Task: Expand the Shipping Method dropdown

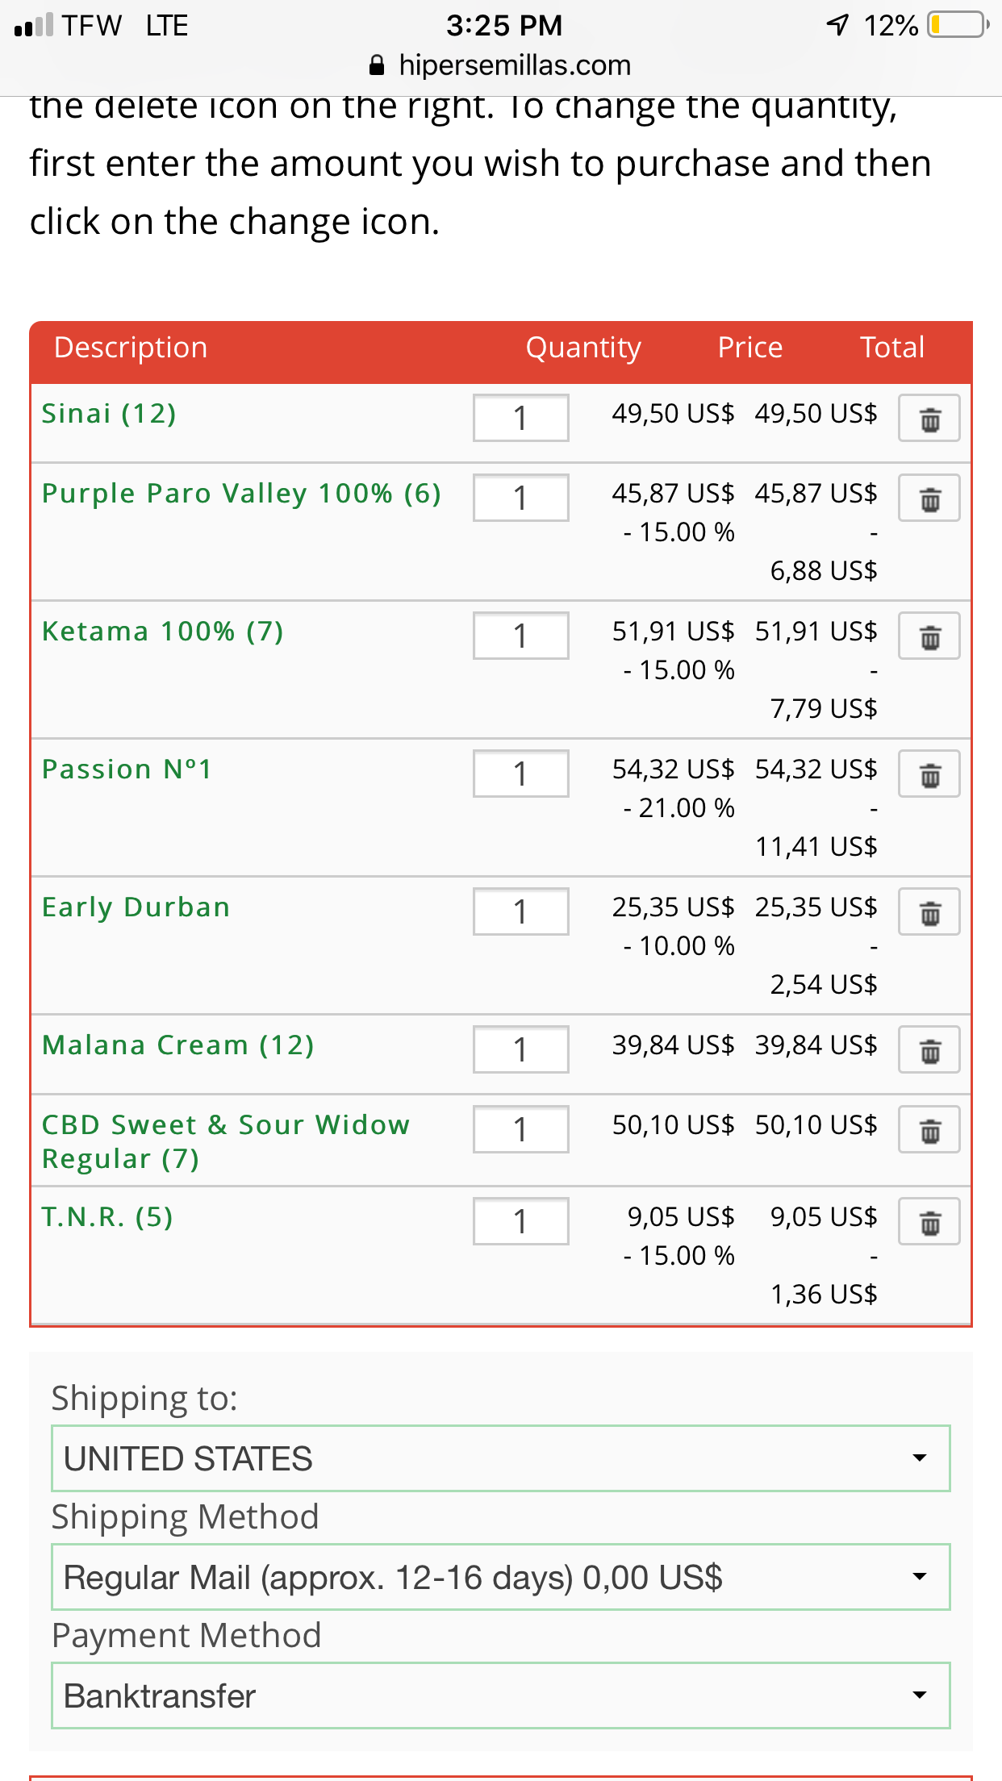Action: point(500,1577)
